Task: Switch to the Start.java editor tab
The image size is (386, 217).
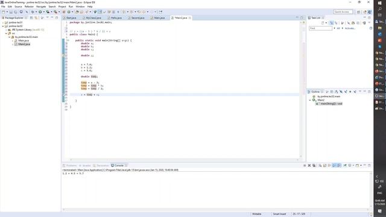Action: tap(71, 18)
